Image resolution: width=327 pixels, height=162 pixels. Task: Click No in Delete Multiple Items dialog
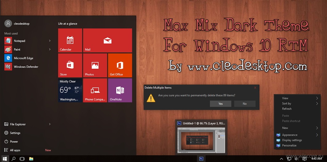pyautogui.click(x=245, y=104)
